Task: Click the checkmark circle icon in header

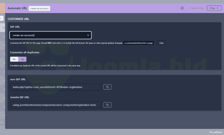Action: tap(182, 8)
